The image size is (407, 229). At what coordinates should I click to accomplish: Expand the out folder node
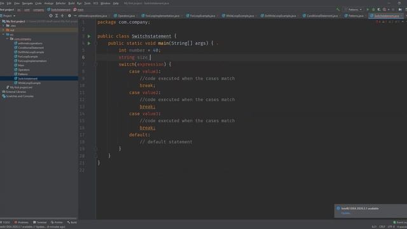pos(3,30)
